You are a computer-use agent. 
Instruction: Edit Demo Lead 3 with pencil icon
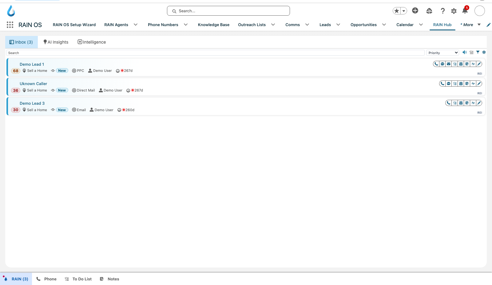(479, 103)
